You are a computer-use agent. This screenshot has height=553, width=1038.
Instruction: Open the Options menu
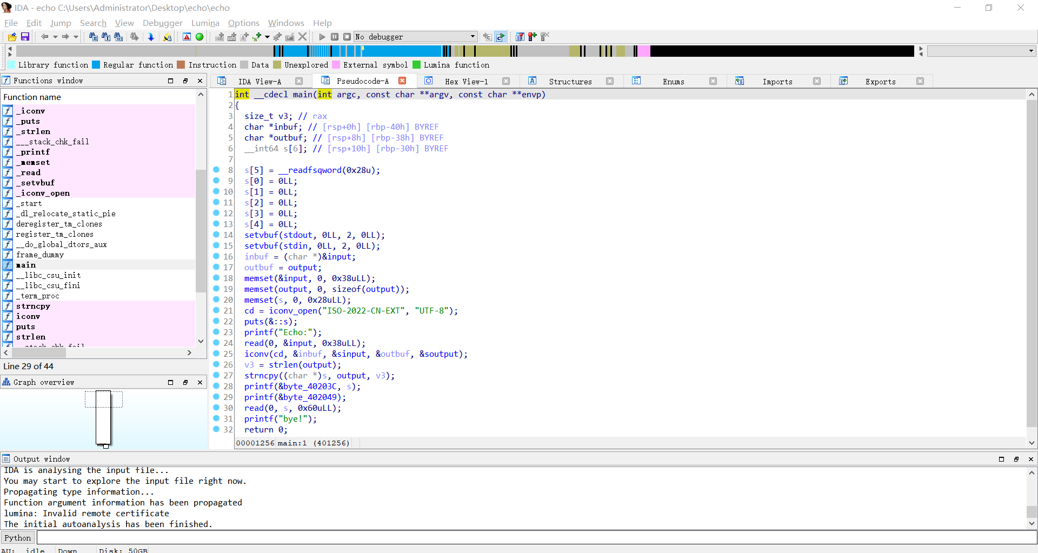coord(243,23)
